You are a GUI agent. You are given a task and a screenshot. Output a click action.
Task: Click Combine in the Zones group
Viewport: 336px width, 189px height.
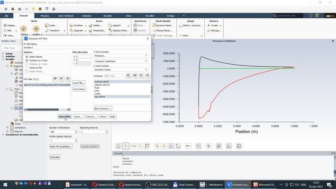76,25
